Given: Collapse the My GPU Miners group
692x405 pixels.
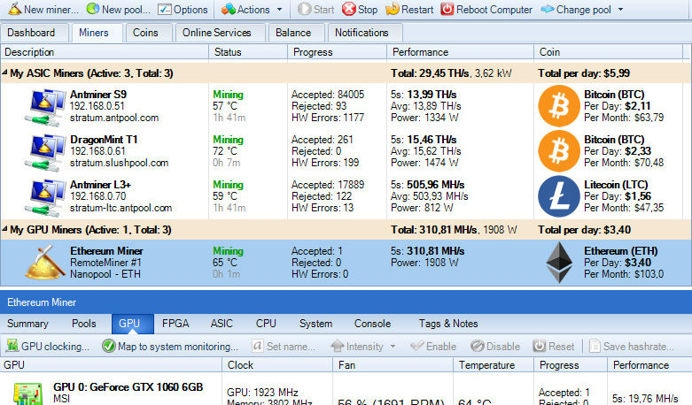Looking at the screenshot, I should coord(4,229).
